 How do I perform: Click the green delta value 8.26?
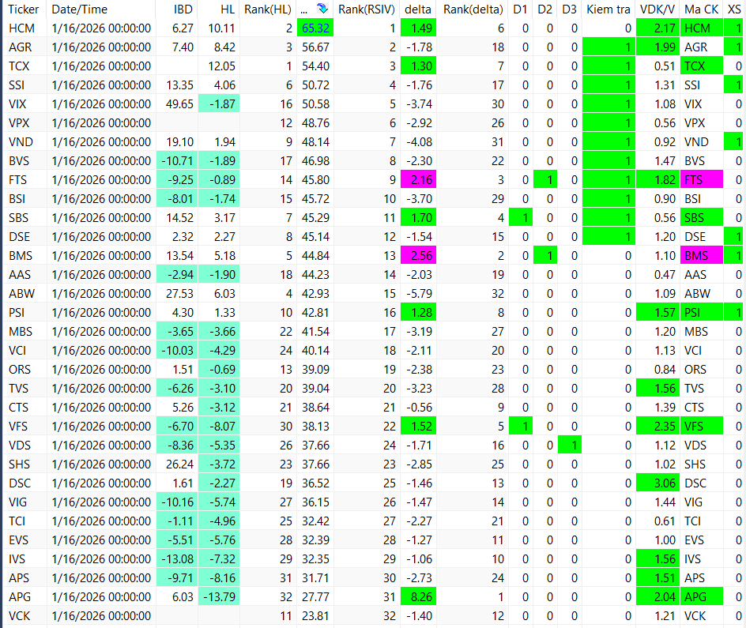click(419, 596)
